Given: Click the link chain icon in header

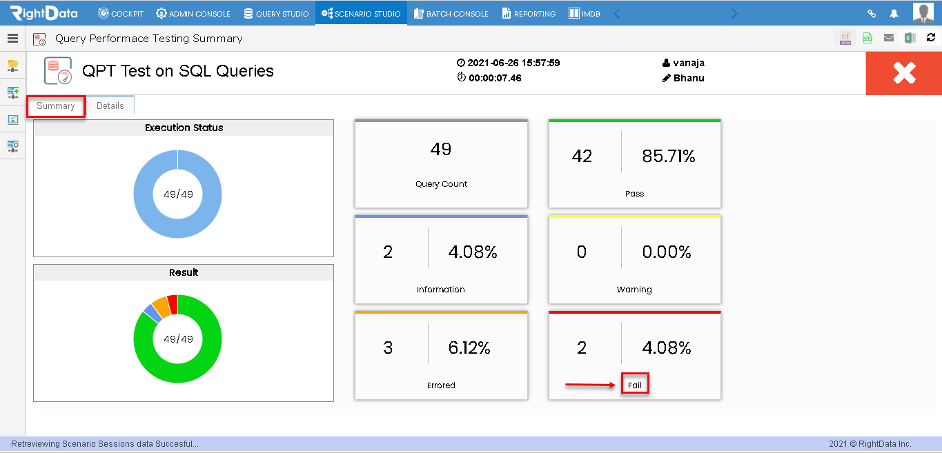Looking at the screenshot, I should (x=872, y=13).
